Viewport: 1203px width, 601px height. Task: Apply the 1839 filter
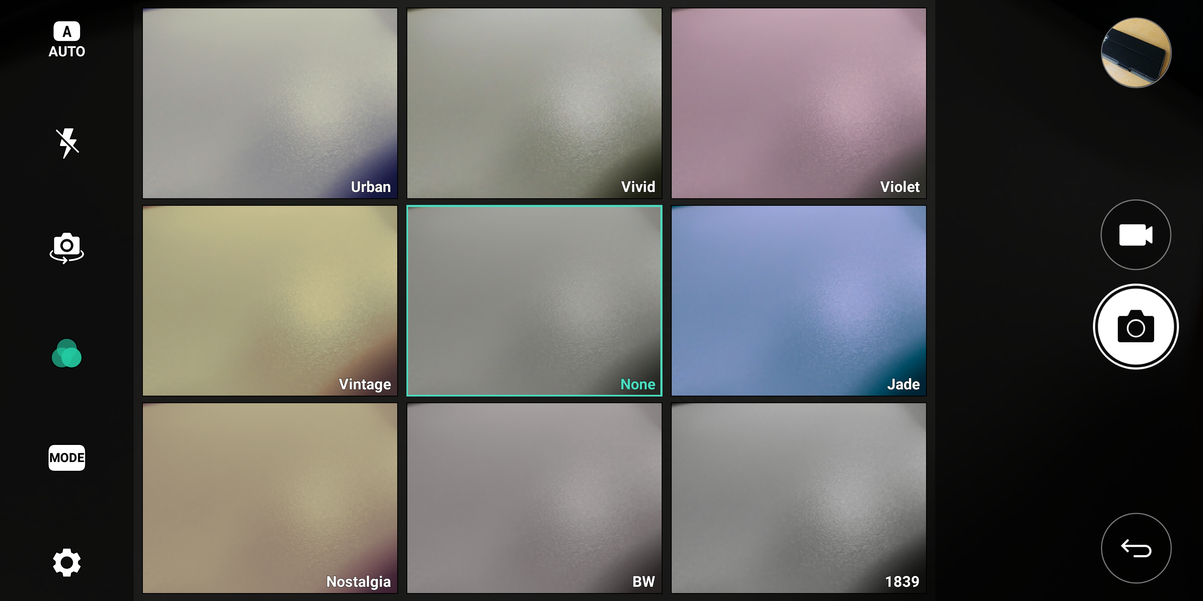pos(799,498)
